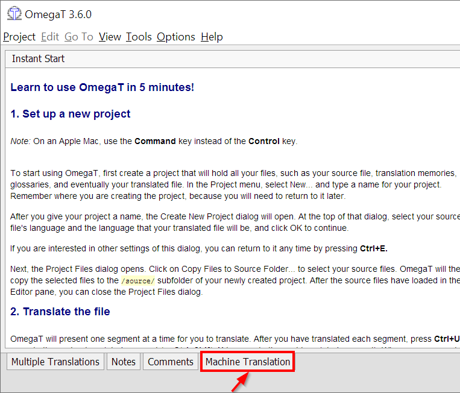Open the Notes tab
This screenshot has height=393, width=460.
pyautogui.click(x=124, y=362)
